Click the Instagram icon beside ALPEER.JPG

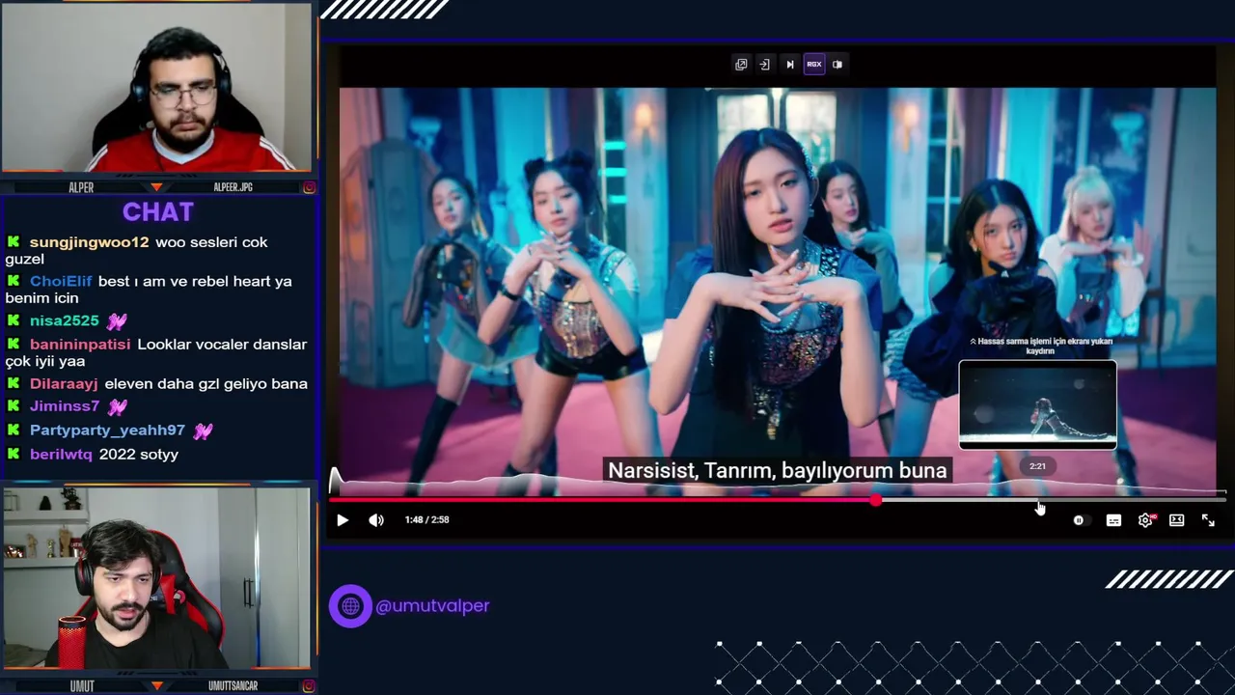click(309, 187)
